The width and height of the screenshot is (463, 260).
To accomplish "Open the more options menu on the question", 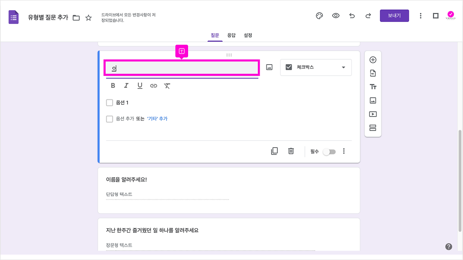I will 344,151.
